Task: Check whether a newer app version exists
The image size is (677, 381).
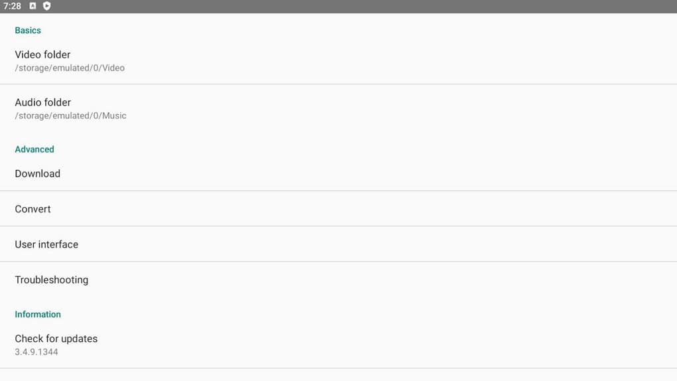Action: coord(338,344)
